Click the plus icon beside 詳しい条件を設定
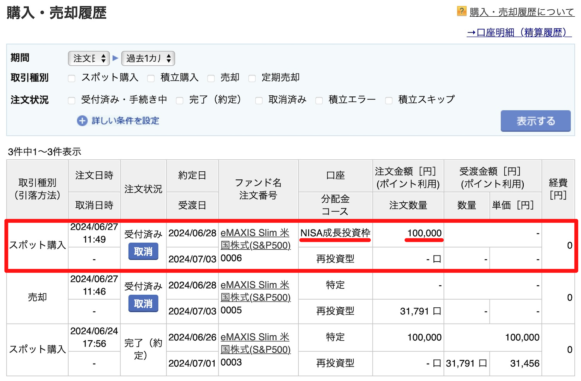Screen dimensions: 581x381 click(82, 121)
